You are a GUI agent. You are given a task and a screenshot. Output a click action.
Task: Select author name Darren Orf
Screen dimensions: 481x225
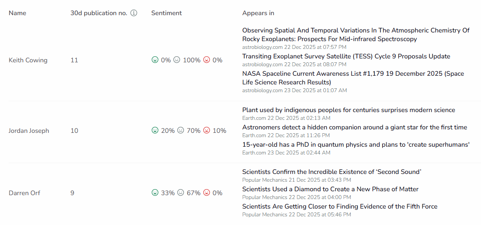[x=24, y=193]
